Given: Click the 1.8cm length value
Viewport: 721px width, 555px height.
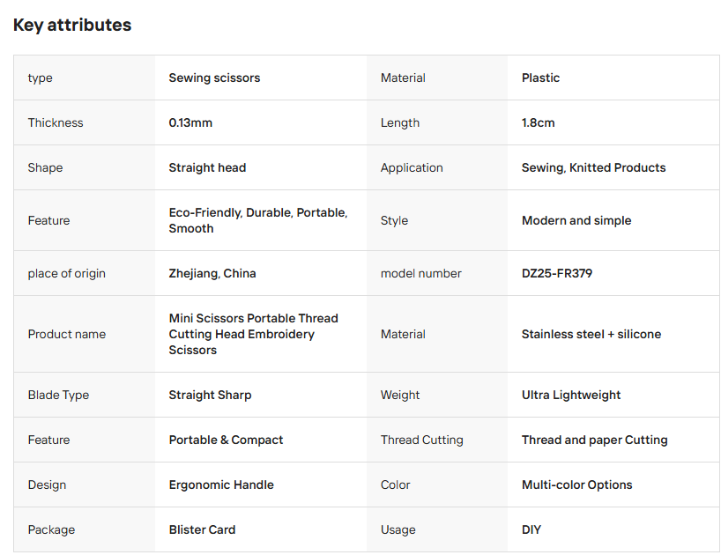Looking at the screenshot, I should 538,122.
